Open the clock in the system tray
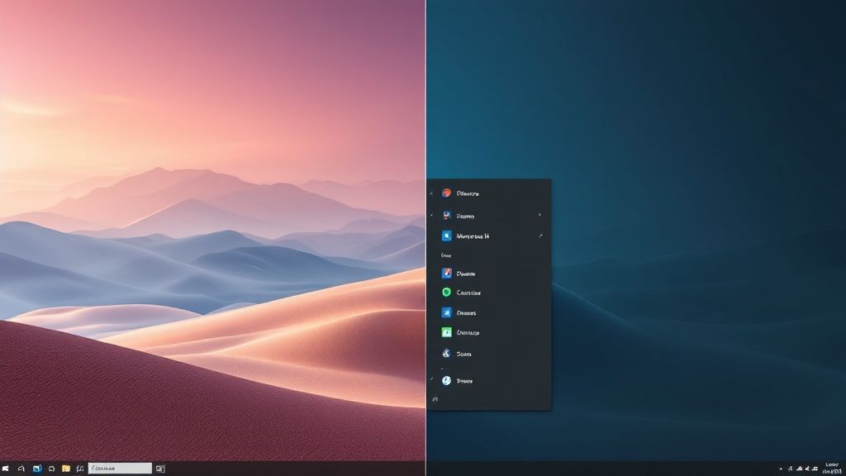This screenshot has width=846, height=476. pyautogui.click(x=831, y=468)
